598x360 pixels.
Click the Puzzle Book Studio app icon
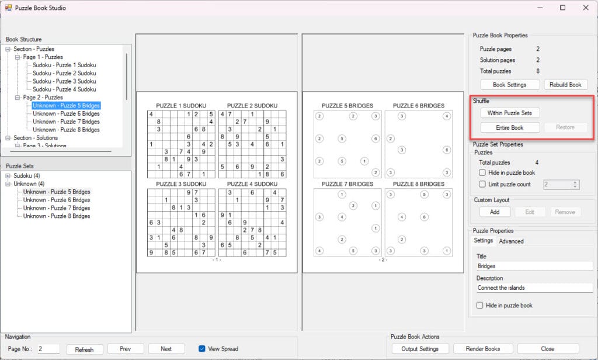8,8
